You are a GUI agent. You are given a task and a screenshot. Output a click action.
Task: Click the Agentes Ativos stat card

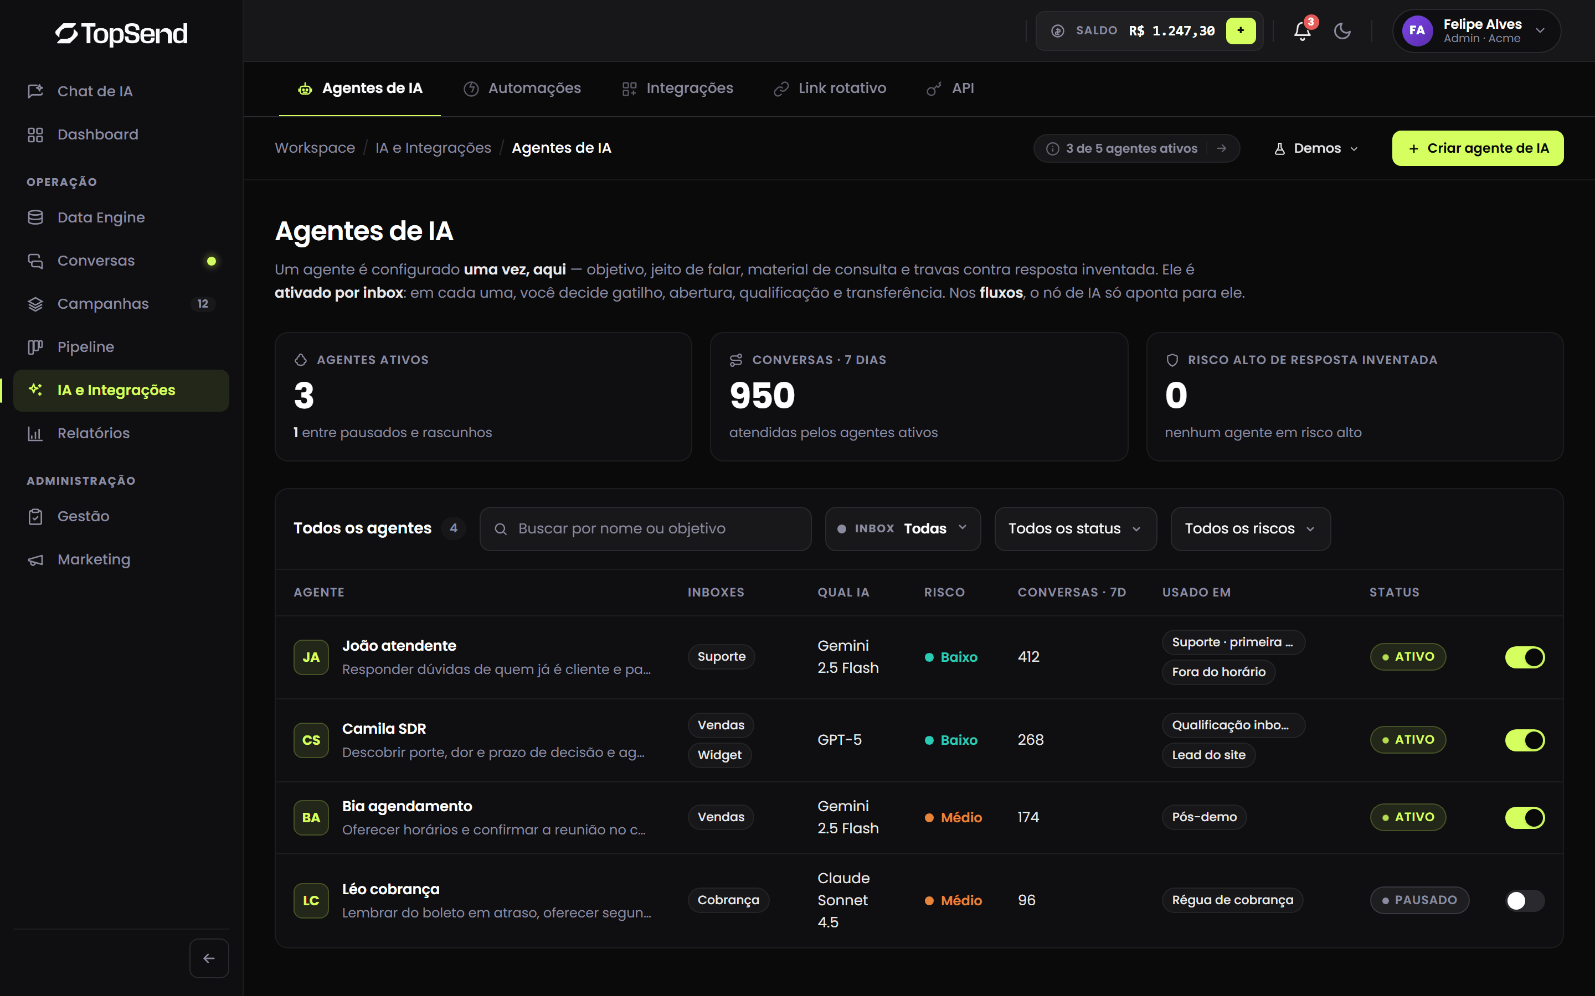[x=483, y=397]
